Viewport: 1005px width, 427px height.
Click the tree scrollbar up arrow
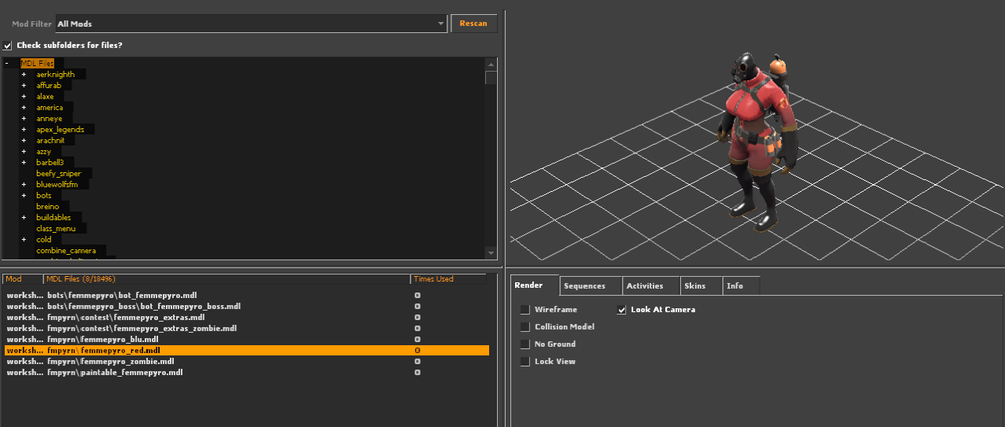(x=491, y=64)
